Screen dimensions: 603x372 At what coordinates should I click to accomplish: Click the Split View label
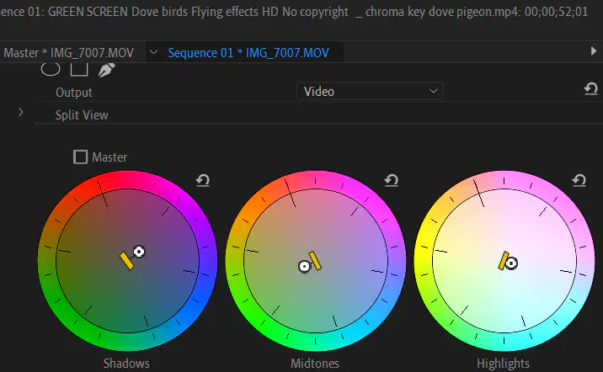(82, 115)
